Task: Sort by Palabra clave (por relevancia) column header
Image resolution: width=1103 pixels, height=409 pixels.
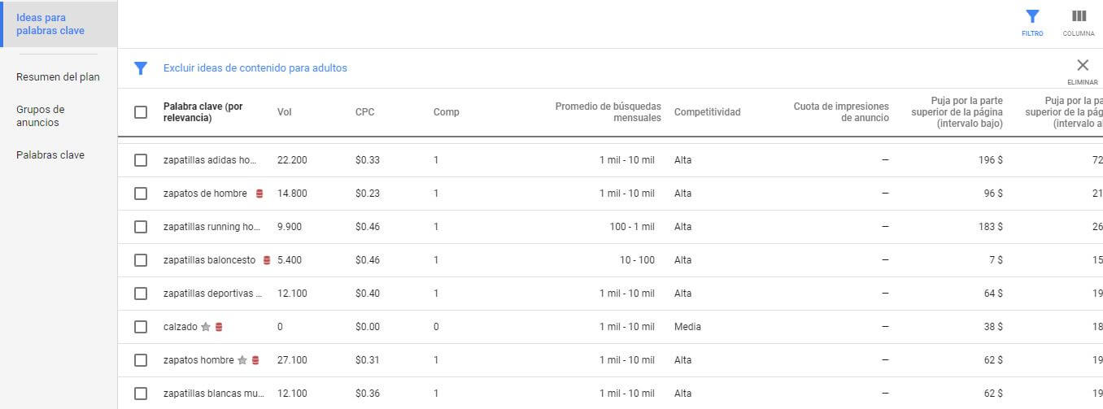Action: [x=203, y=112]
